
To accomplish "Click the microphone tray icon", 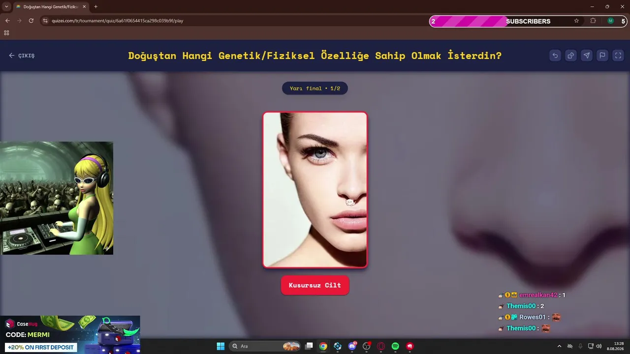I will coord(580,346).
